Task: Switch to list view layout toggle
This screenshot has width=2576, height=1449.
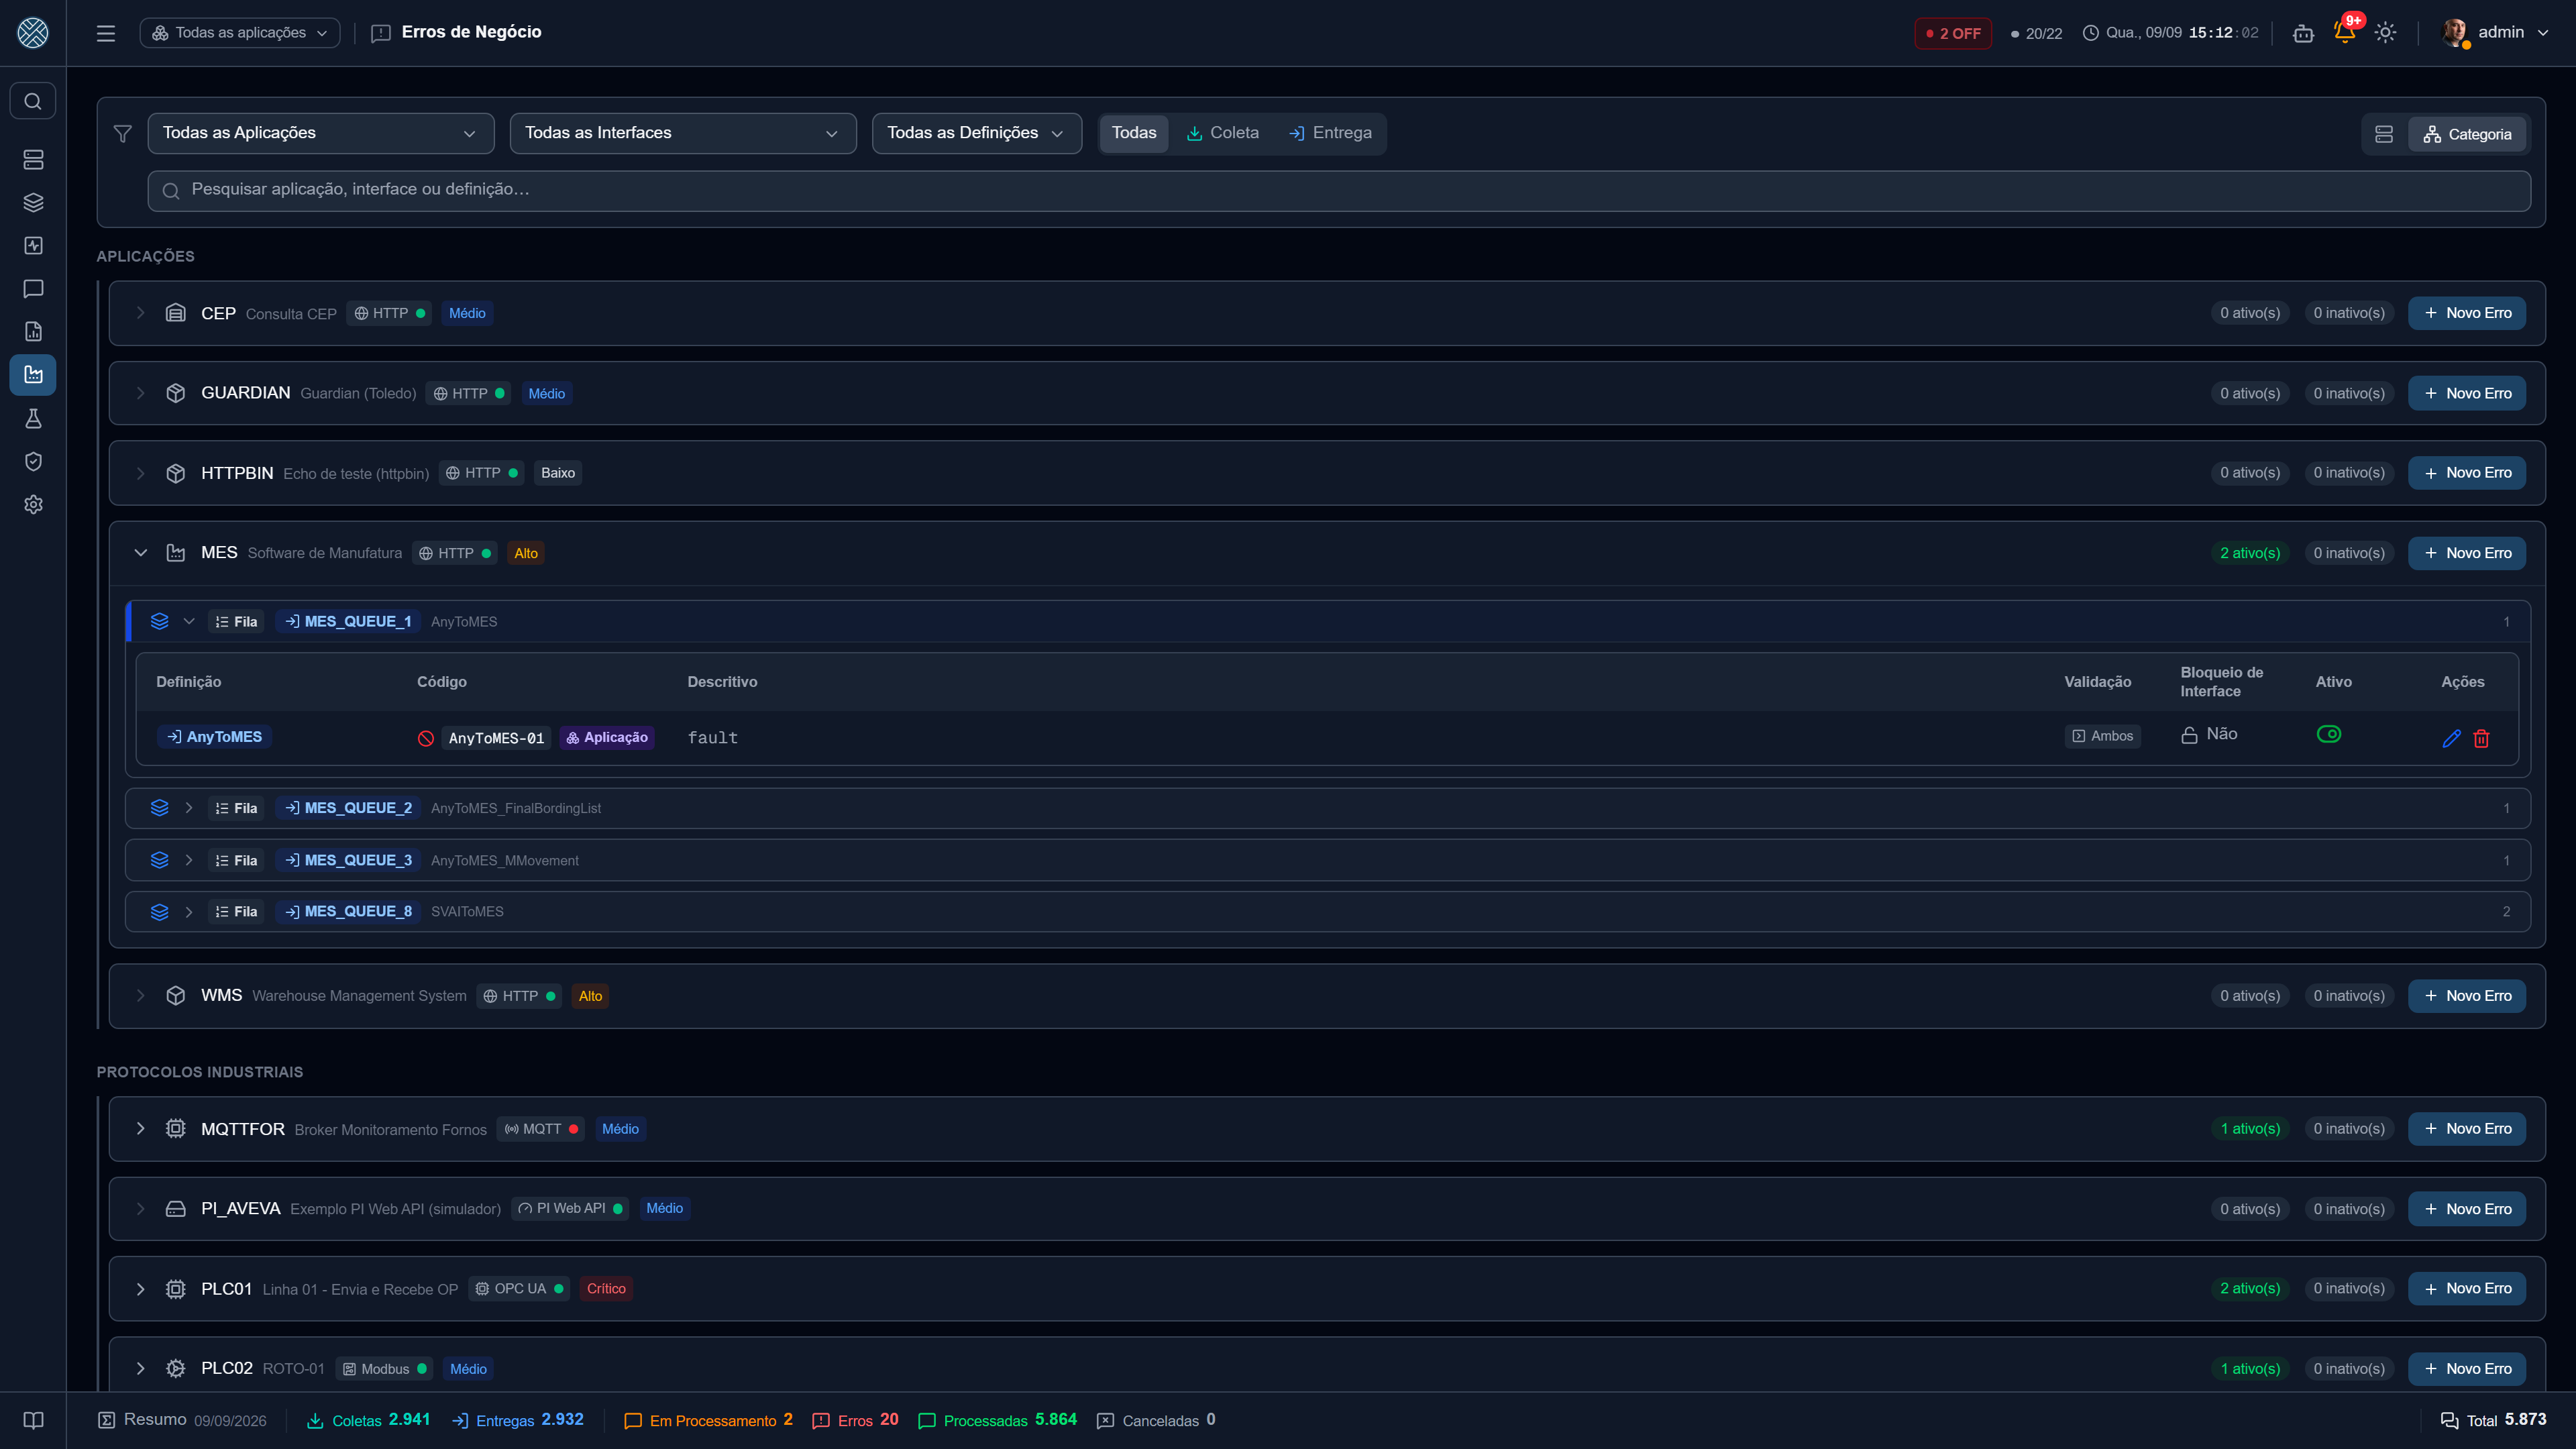Action: click(x=2384, y=134)
